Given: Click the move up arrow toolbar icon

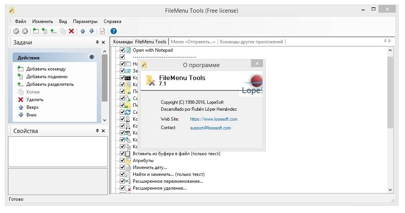Looking at the screenshot, I should 83,31.
